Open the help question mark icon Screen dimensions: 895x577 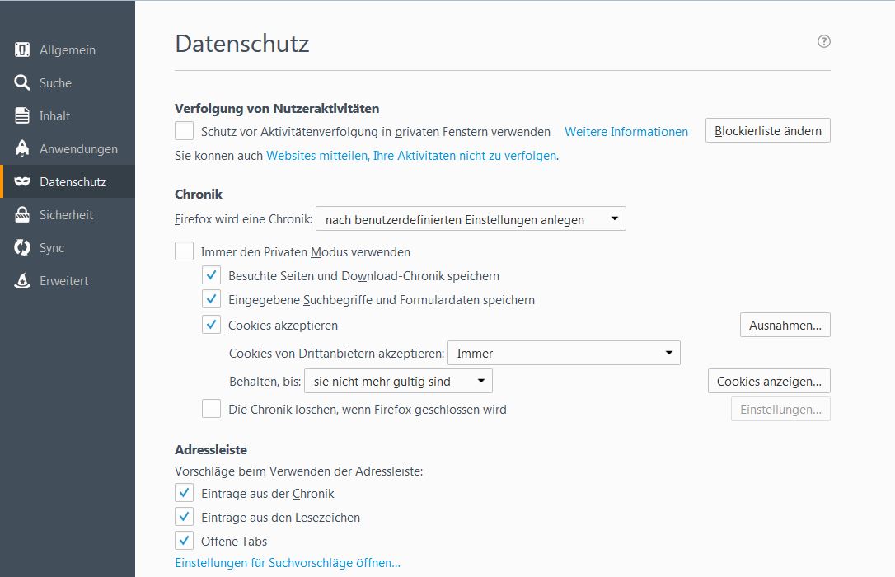pyautogui.click(x=824, y=41)
